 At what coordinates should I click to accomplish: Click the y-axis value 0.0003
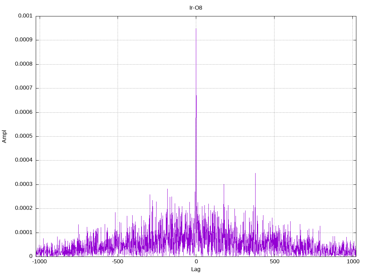point(24,184)
